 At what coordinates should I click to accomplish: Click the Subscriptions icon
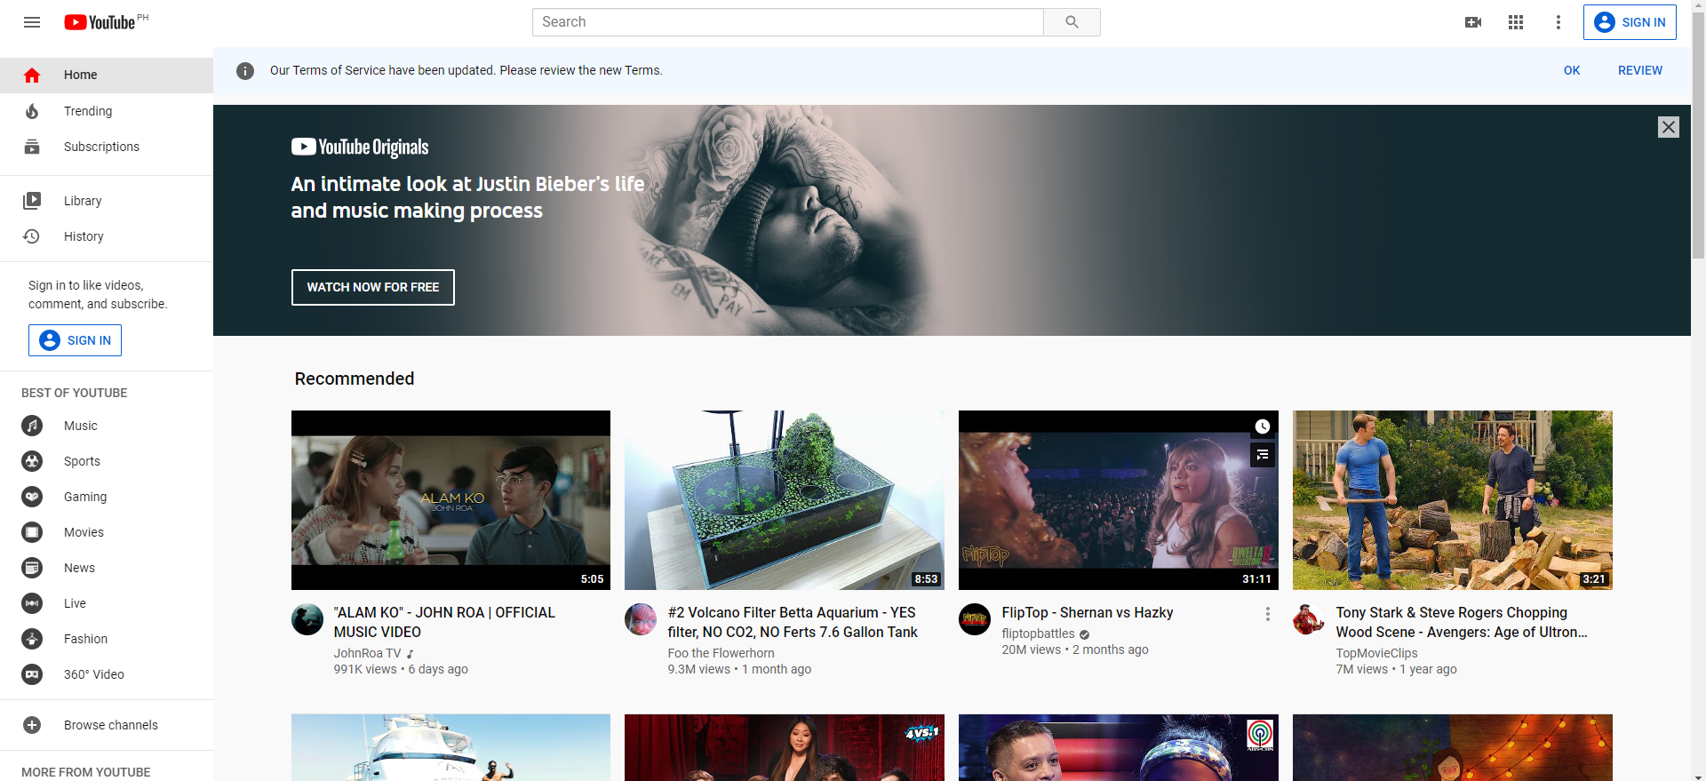32,147
